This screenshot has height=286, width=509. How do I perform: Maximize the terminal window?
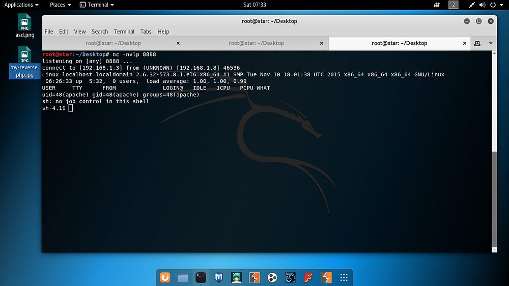(x=479, y=21)
